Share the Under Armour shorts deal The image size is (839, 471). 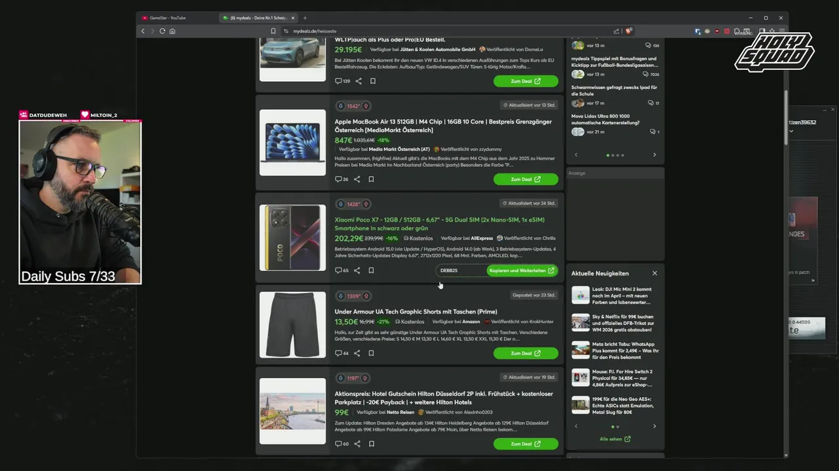tap(357, 353)
